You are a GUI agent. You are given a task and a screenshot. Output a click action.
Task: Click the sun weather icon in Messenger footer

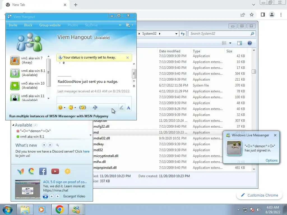67,171
